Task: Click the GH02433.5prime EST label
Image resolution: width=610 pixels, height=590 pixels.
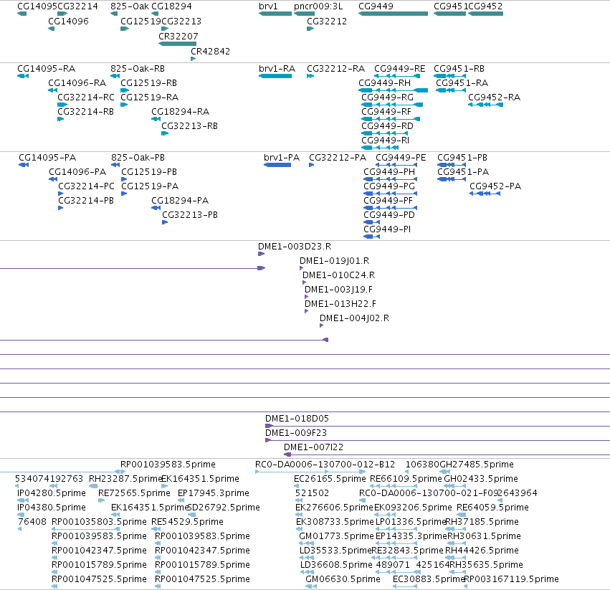Action: pyautogui.click(x=481, y=479)
